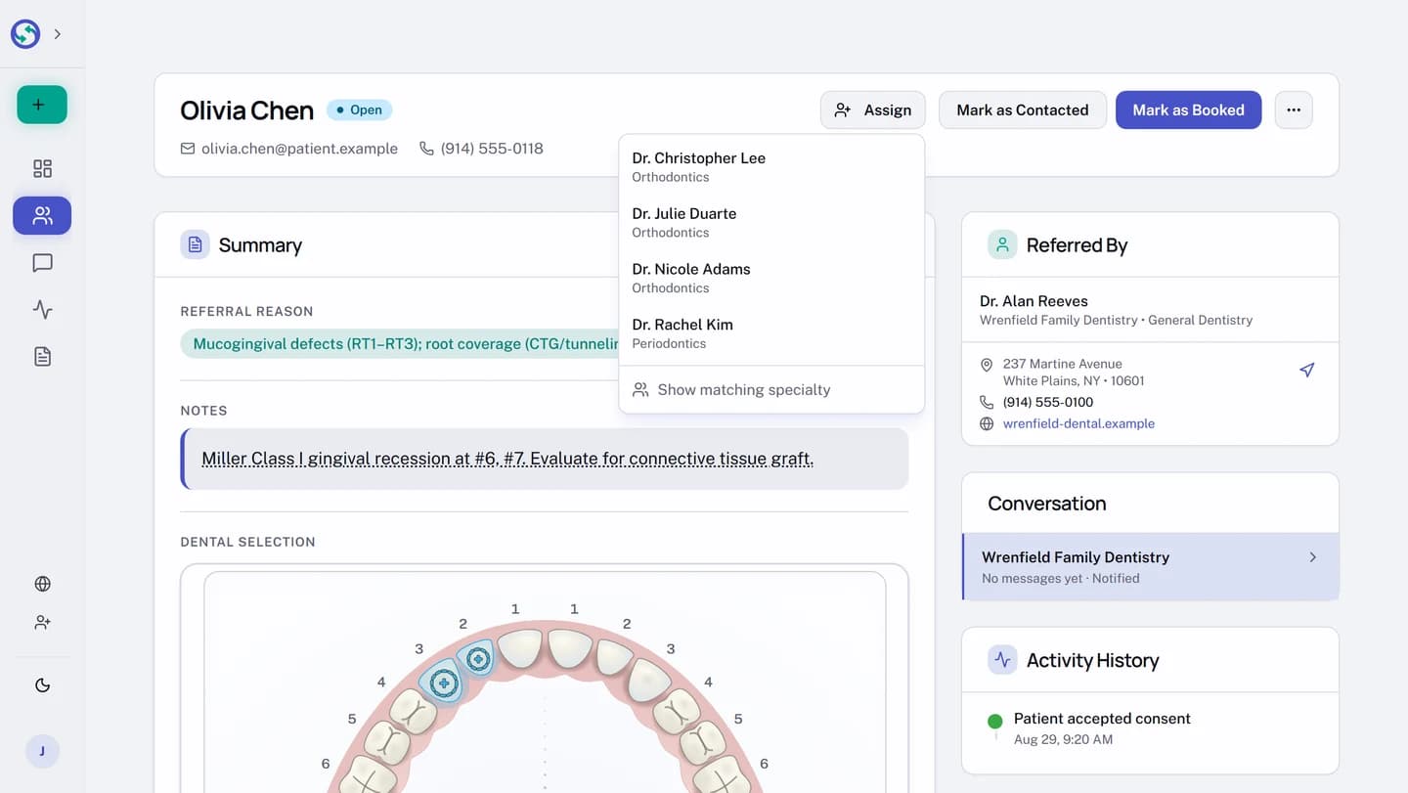Click Dr. Alan Reeves name

point(1034,301)
